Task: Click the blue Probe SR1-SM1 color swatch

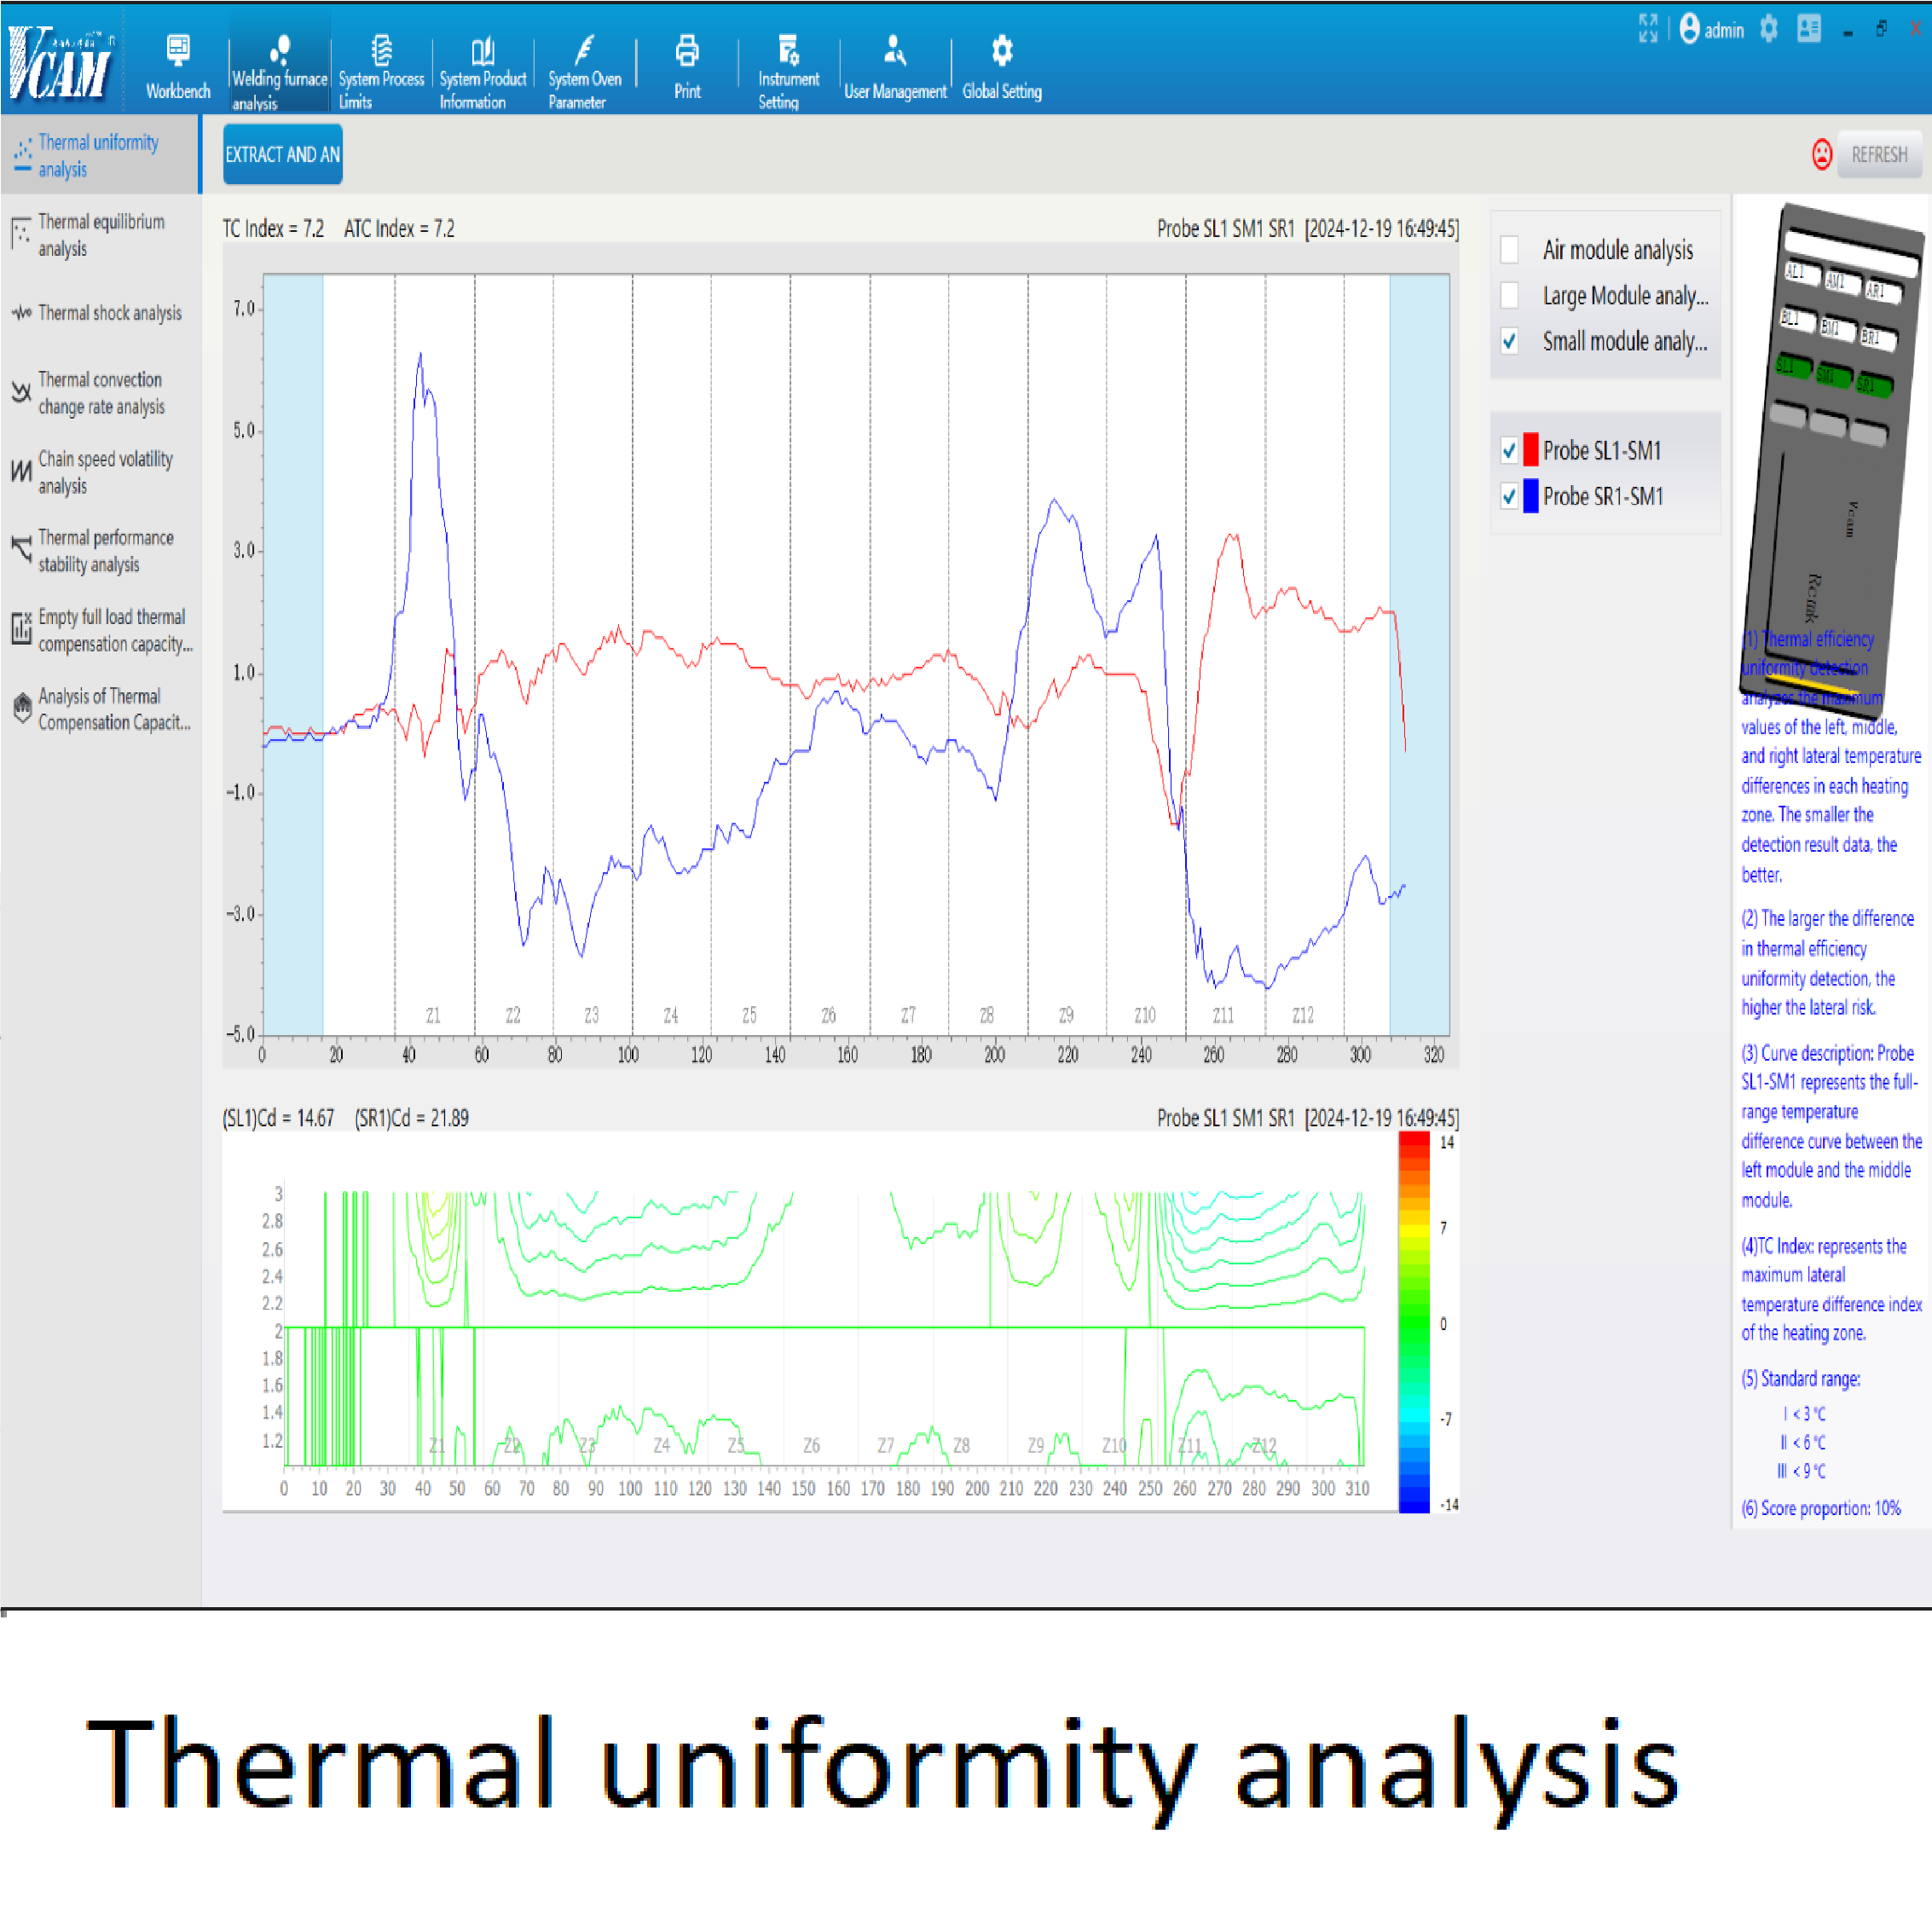Action: click(x=1531, y=496)
